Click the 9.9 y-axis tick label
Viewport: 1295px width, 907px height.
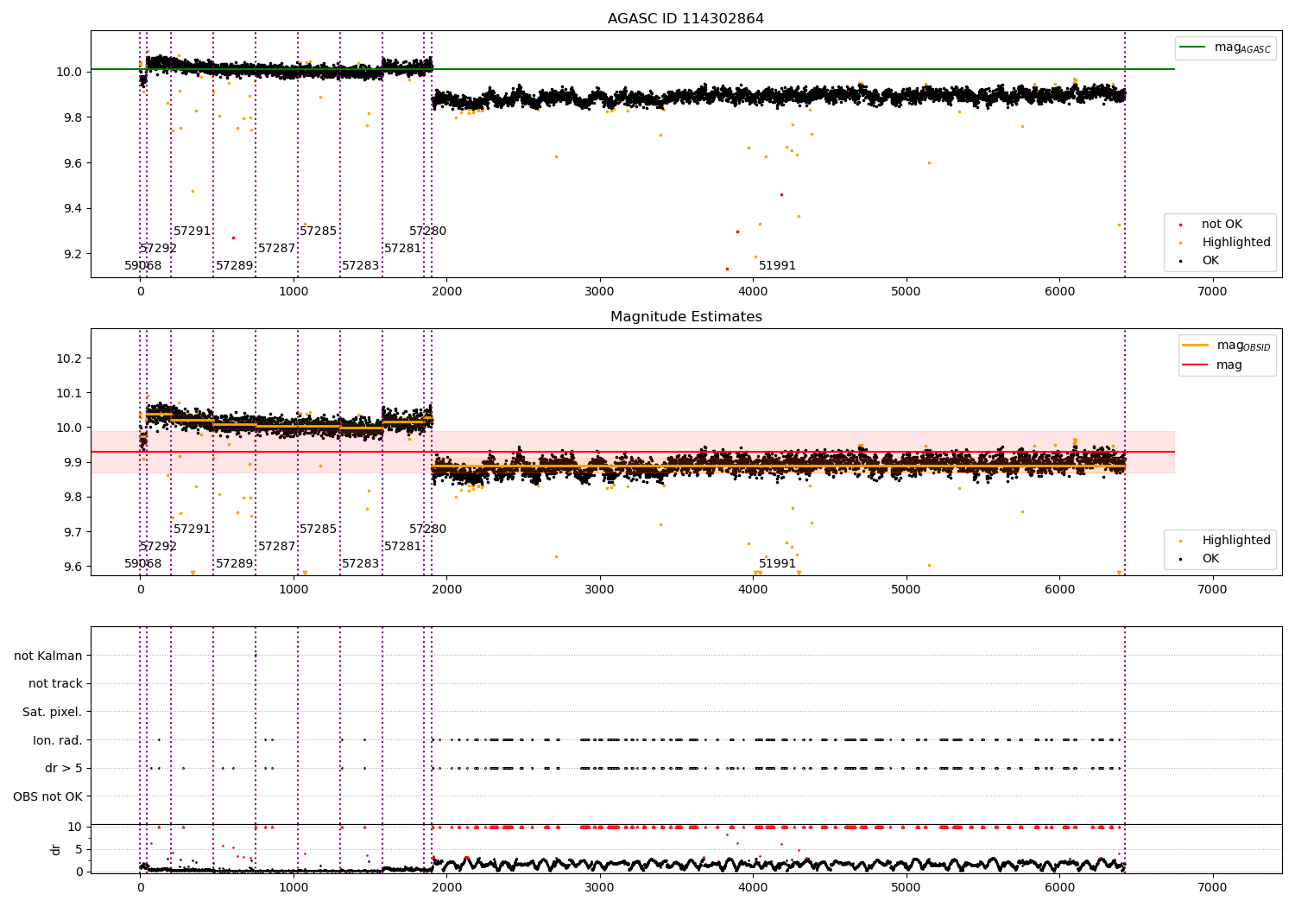click(72, 462)
